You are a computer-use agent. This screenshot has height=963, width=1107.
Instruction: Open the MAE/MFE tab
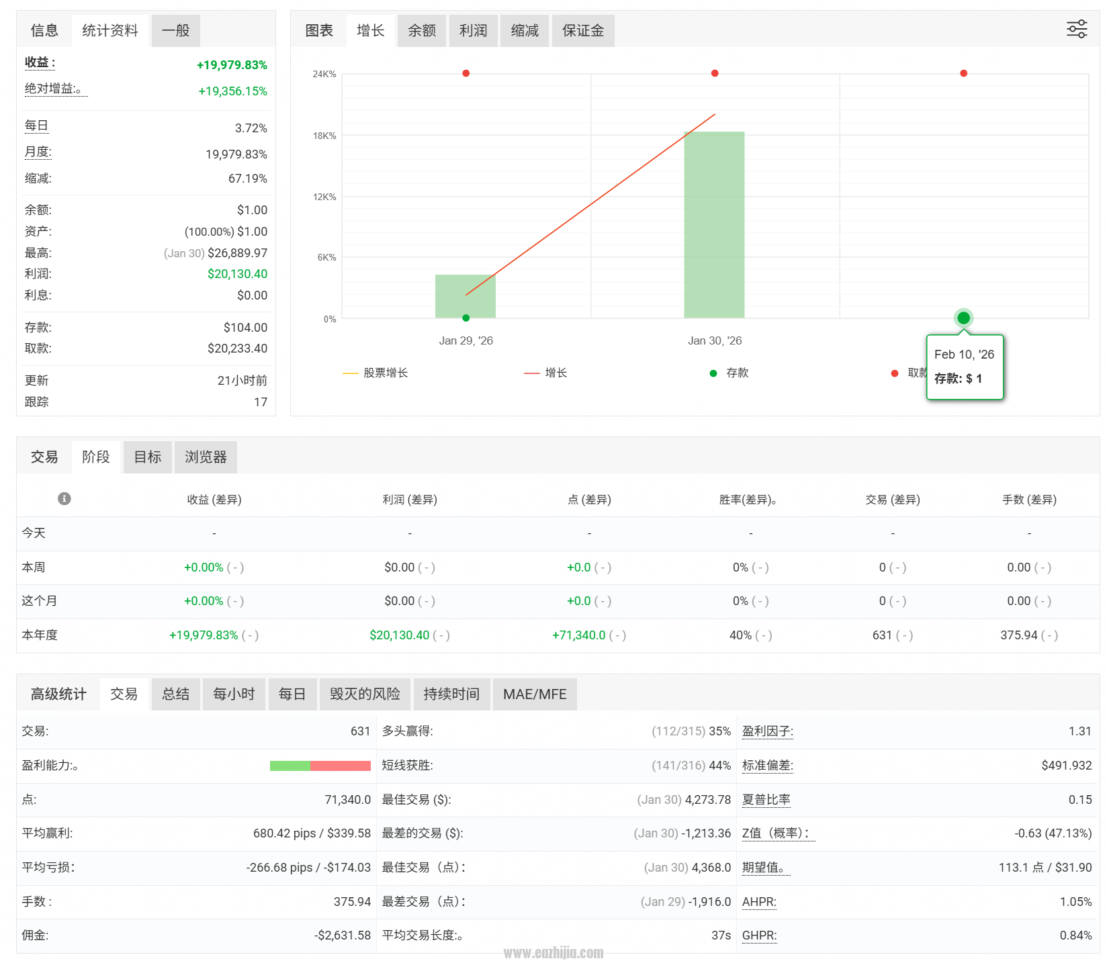click(535, 694)
